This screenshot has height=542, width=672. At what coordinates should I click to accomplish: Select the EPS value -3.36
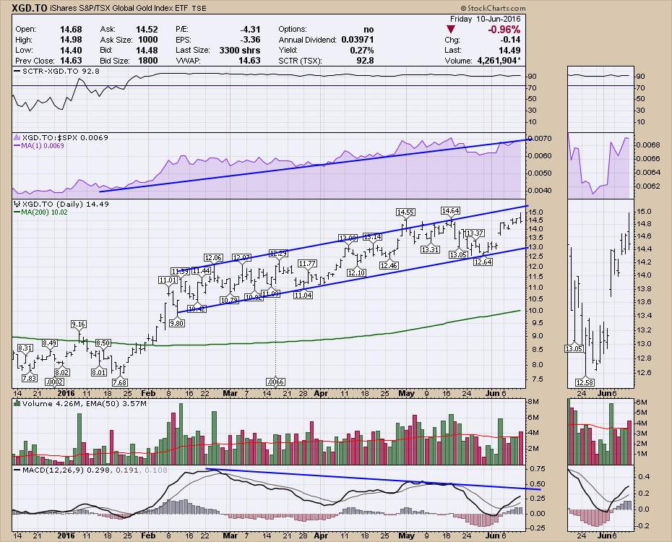pos(250,40)
